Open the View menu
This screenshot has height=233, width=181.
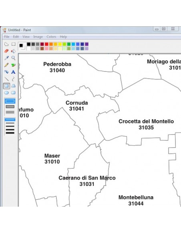pyautogui.click(x=26, y=37)
